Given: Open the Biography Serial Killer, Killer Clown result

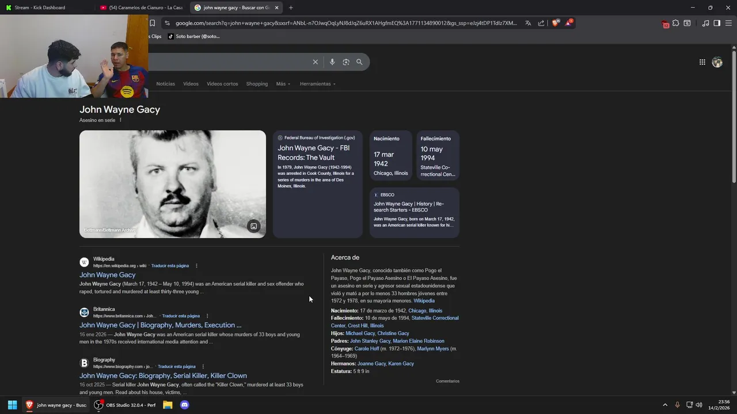Looking at the screenshot, I should coord(163,375).
